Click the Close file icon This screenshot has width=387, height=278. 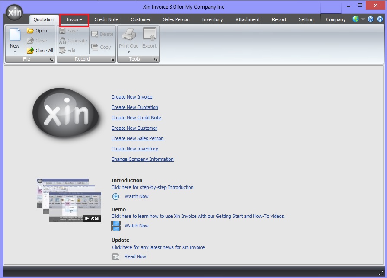(30, 41)
